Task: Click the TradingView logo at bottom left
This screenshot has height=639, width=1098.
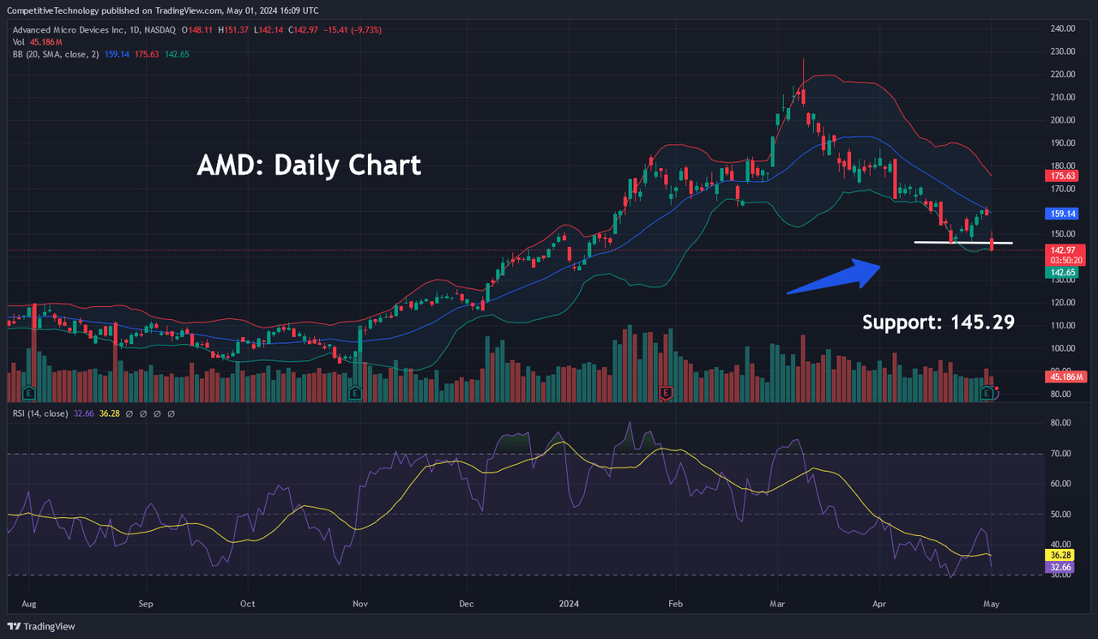Action: tap(41, 626)
